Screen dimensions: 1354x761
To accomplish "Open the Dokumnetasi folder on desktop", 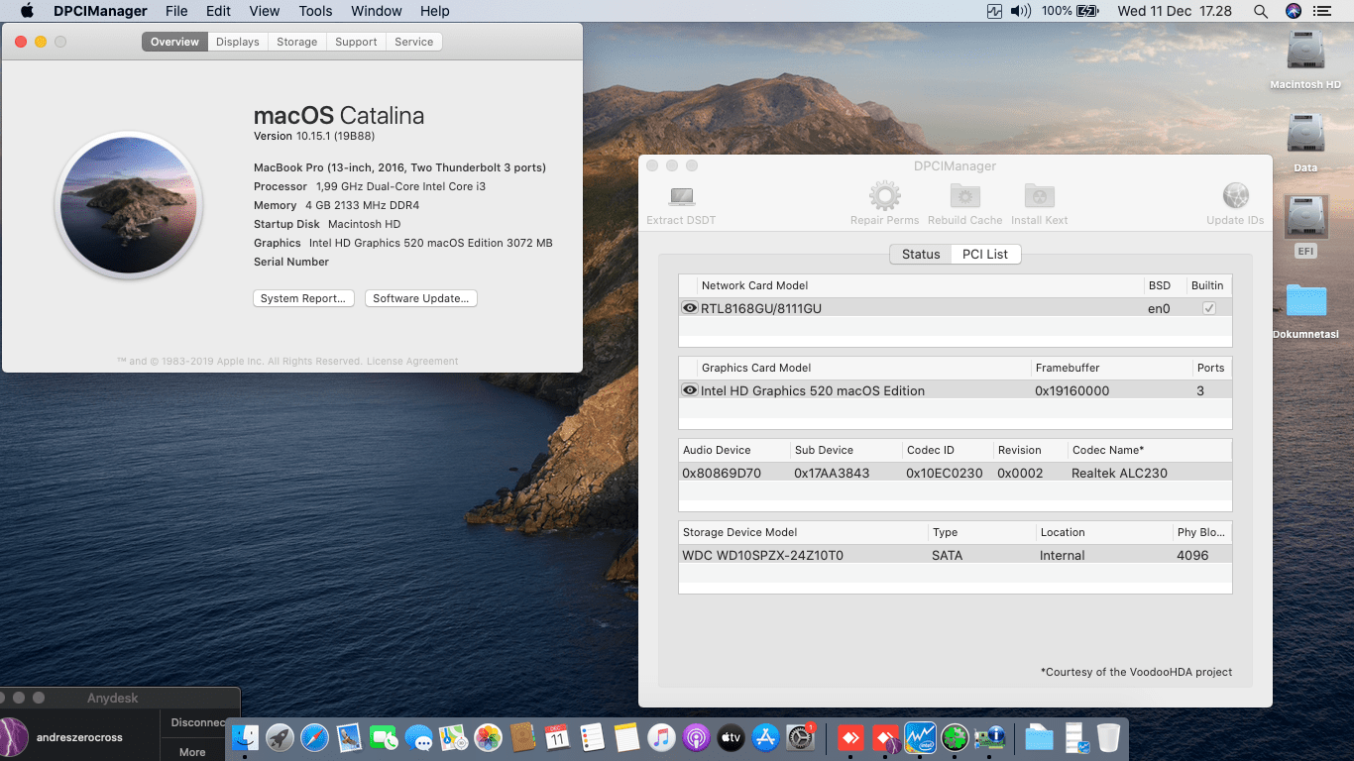I will pyautogui.click(x=1305, y=302).
